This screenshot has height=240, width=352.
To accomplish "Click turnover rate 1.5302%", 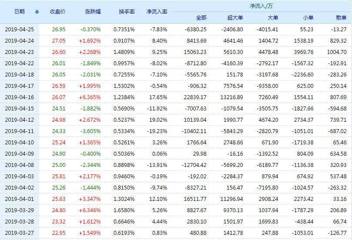I will pos(124,86).
